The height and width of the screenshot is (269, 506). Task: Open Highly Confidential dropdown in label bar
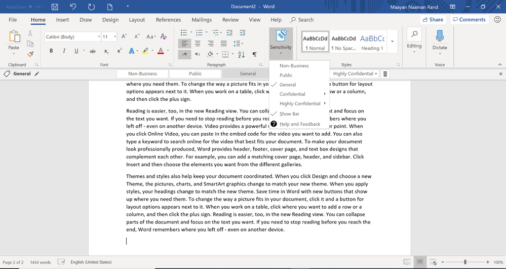(355, 73)
